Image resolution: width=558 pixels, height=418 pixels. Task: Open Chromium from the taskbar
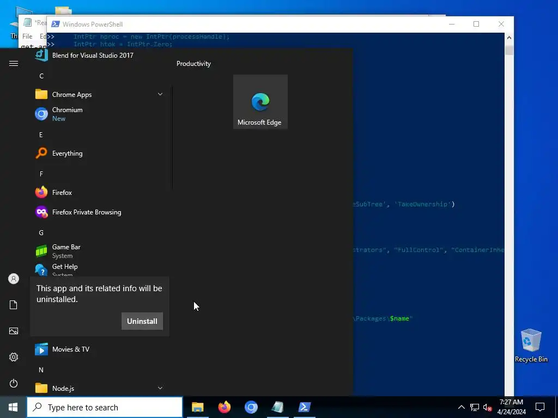click(x=251, y=407)
